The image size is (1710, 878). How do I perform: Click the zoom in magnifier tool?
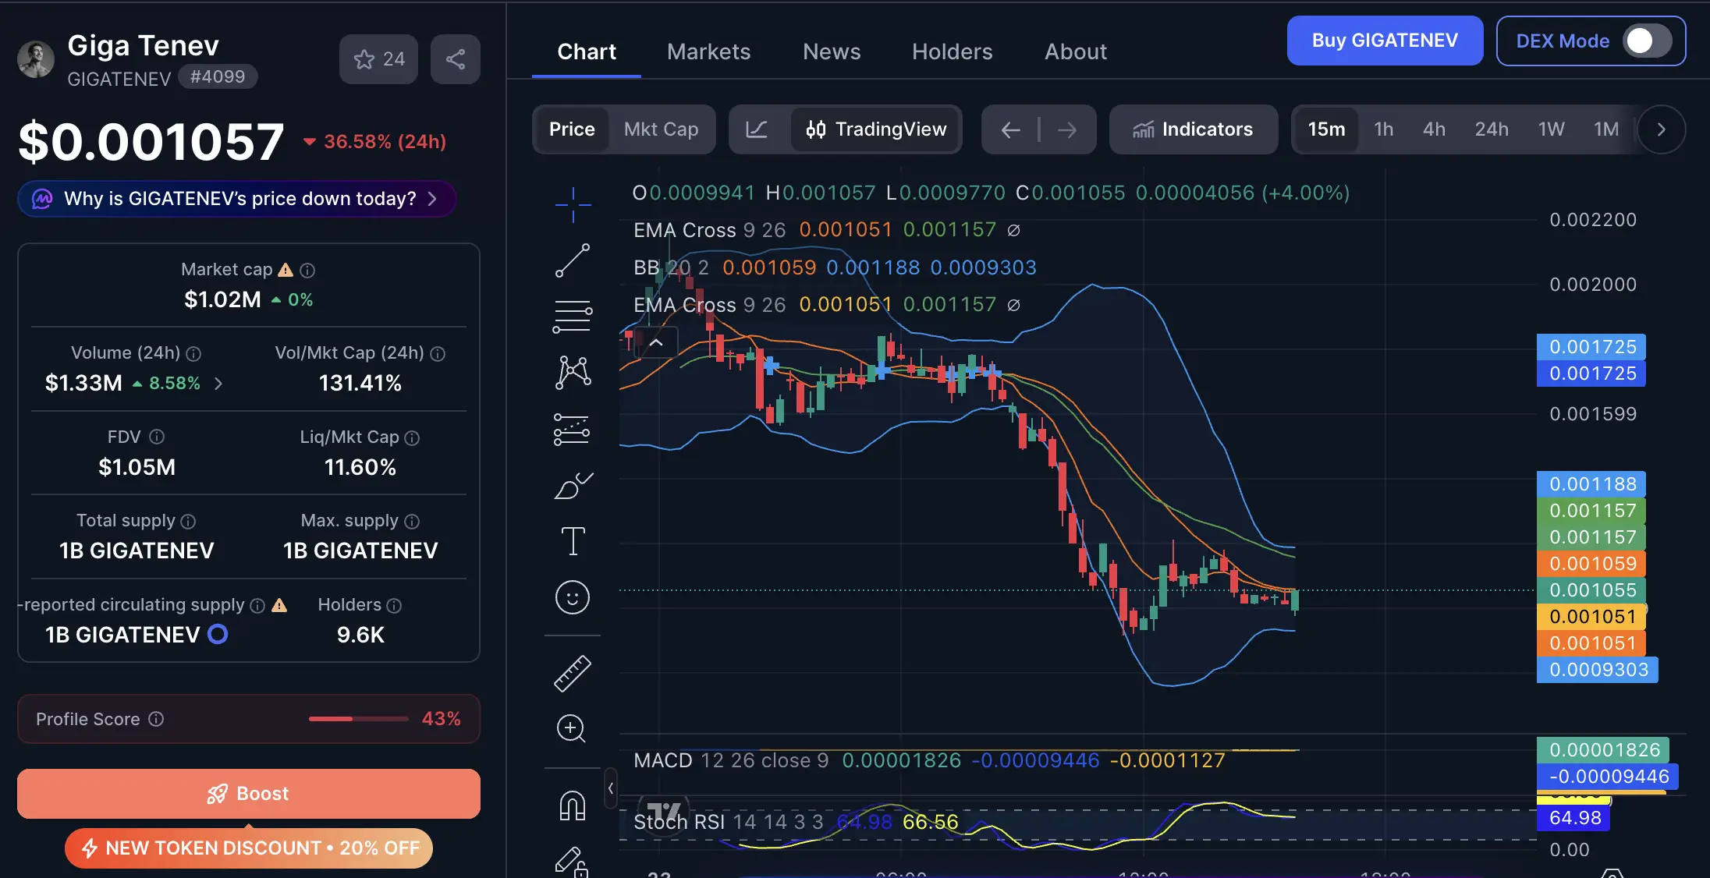tap(572, 729)
